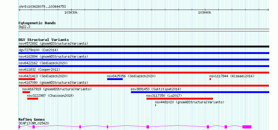Select the tiny blue nsv4481020 marker
Image resolution: width=278 pixels, height=130 pixels.
(156, 105)
